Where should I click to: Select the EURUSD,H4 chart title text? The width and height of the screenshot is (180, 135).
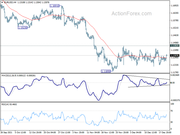click(x=10, y=2)
